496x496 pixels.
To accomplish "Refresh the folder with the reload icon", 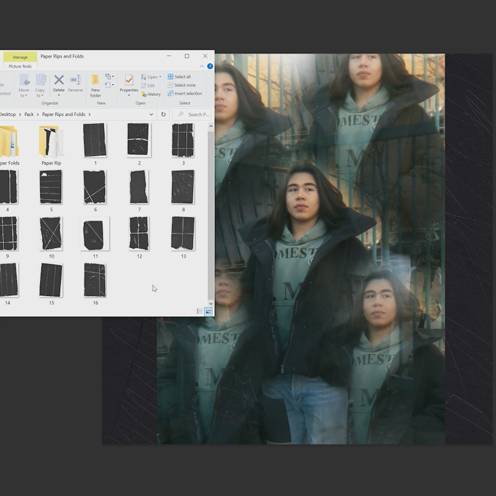I will pyautogui.click(x=163, y=114).
